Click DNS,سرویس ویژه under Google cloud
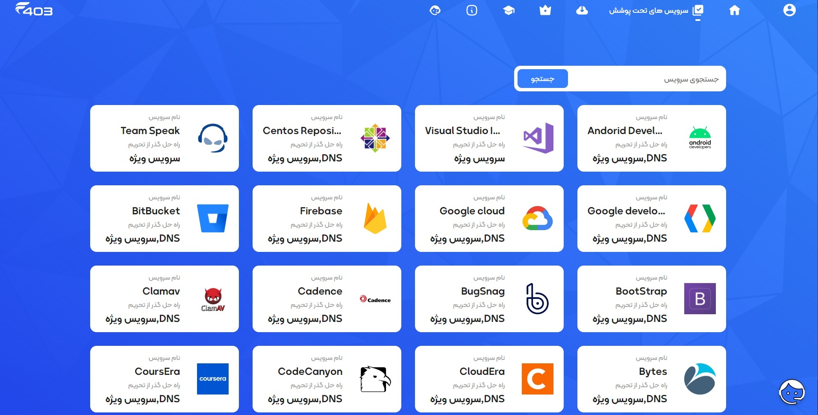 [x=468, y=239]
